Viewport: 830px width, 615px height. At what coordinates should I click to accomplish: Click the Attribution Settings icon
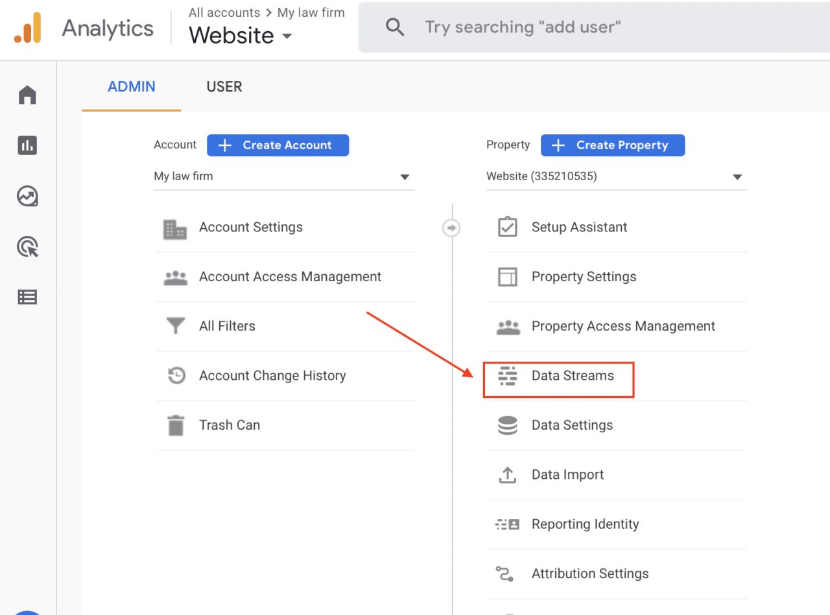tap(504, 574)
